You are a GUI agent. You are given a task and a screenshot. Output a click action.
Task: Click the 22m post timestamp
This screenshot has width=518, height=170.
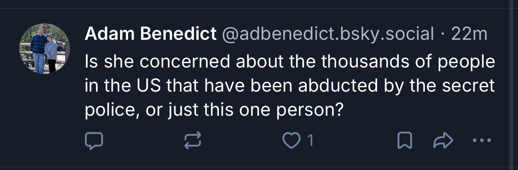pyautogui.click(x=469, y=35)
